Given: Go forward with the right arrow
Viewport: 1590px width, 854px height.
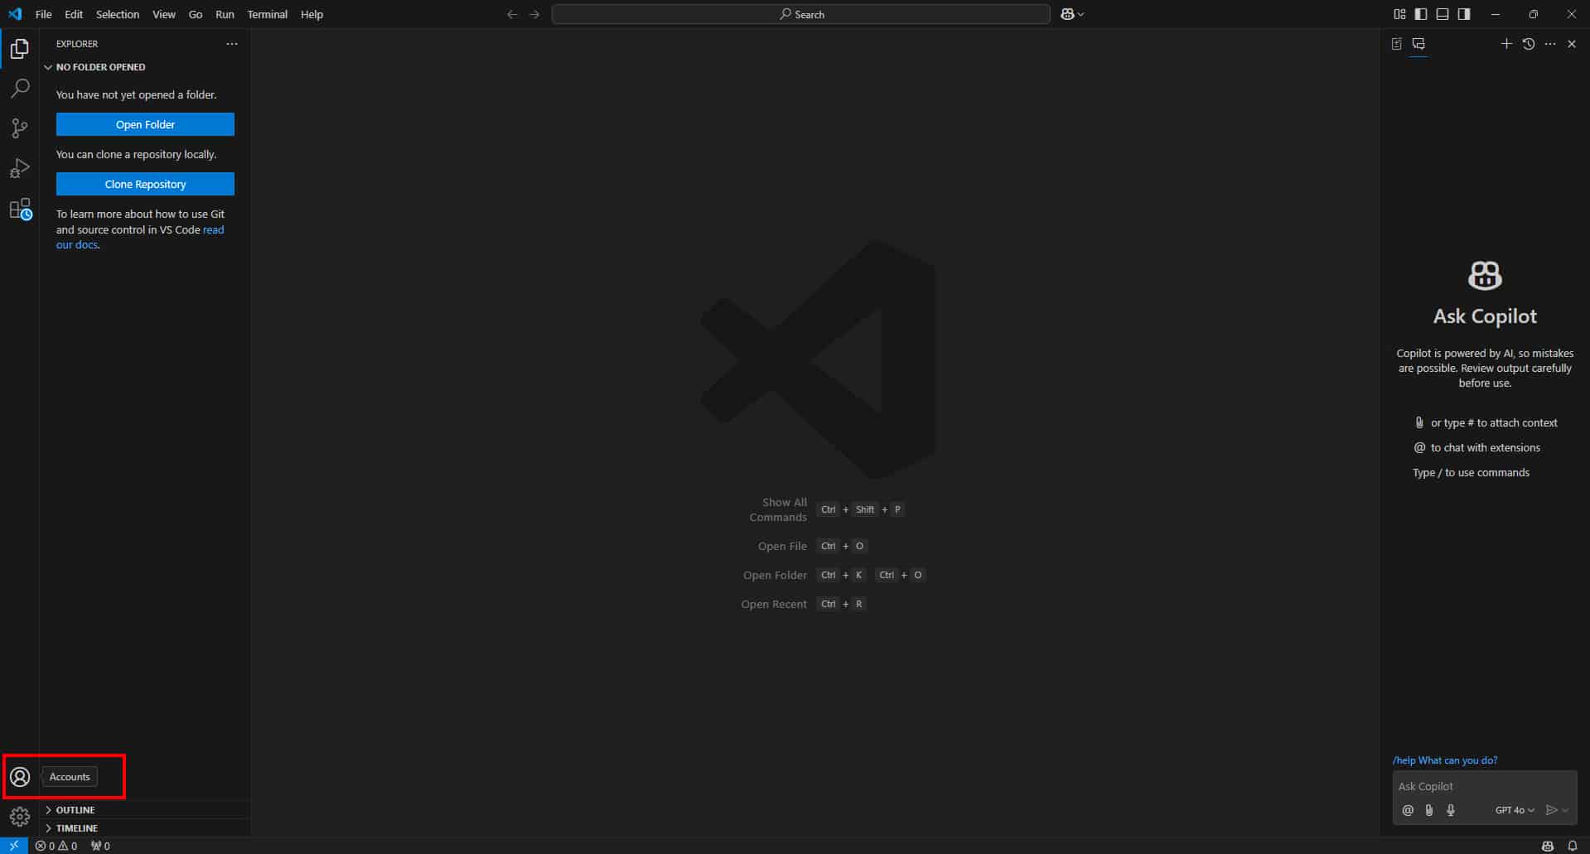Looking at the screenshot, I should coord(534,14).
